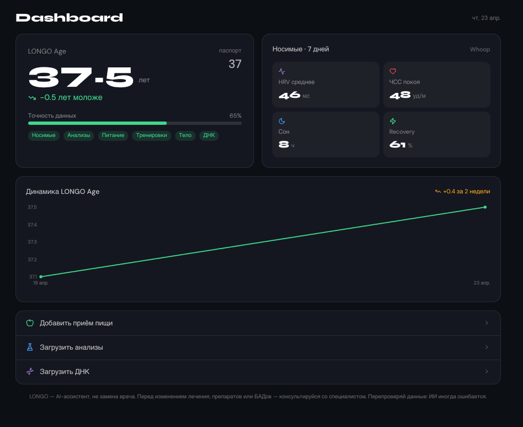523x427 pixels.
Task: Click the orange trend icon beside +0.4
Action: tap(438, 192)
